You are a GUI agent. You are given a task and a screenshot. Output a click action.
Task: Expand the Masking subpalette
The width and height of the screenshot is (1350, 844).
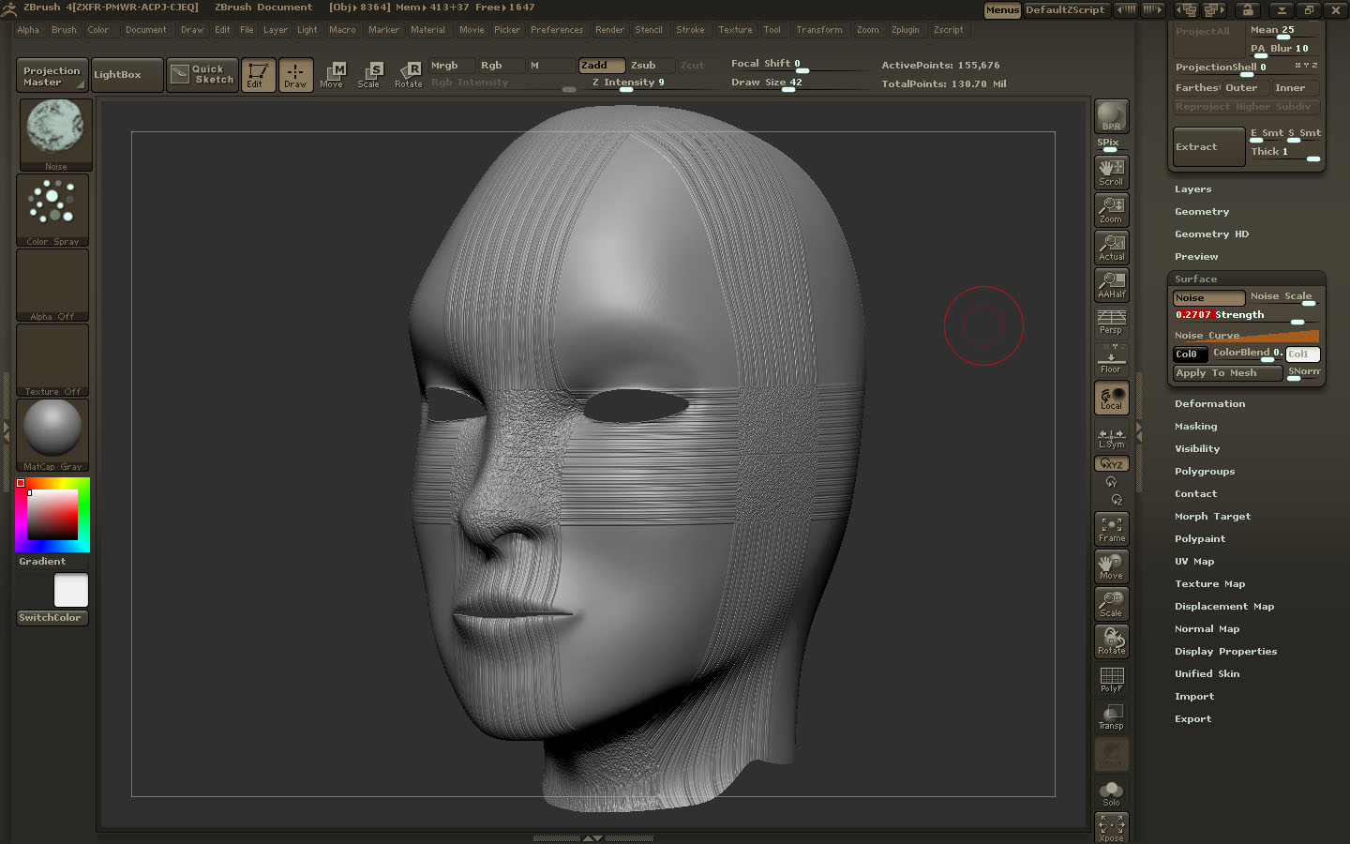pyautogui.click(x=1196, y=426)
